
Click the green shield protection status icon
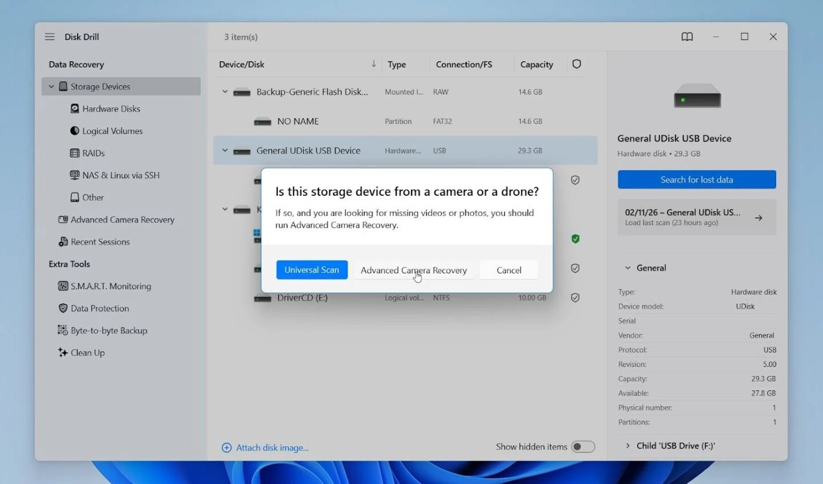pos(576,239)
